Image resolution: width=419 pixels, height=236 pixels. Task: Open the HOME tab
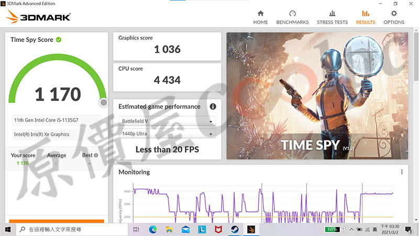pyautogui.click(x=260, y=17)
